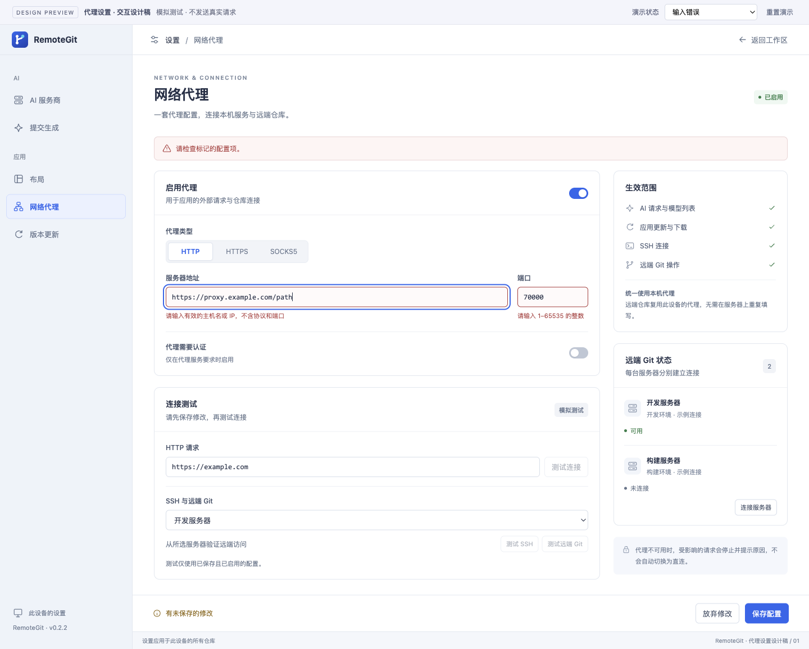
Task: Click the 连接服务器 button
Action: click(x=756, y=507)
